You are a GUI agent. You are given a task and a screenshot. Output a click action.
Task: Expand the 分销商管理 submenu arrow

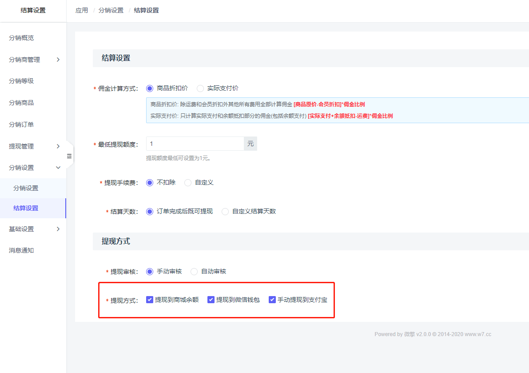coord(58,60)
